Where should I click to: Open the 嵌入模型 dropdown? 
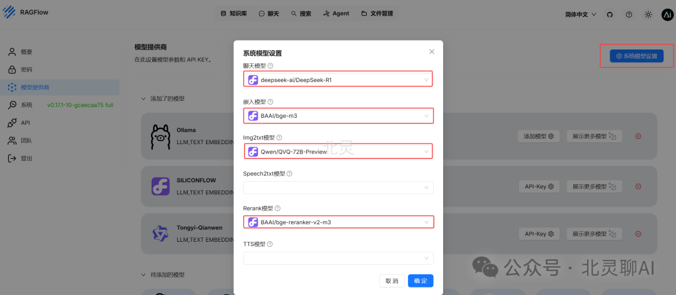(339, 116)
